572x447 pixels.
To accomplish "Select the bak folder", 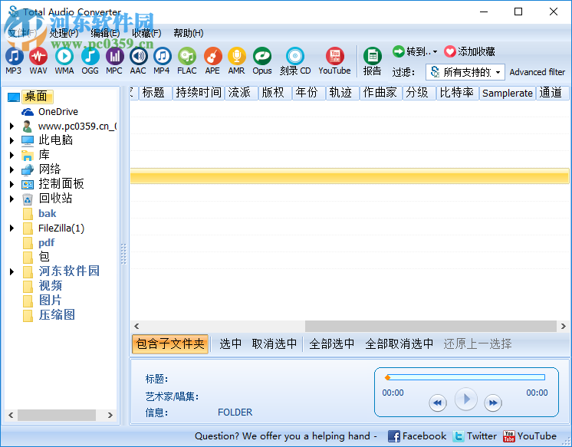I will (47, 213).
